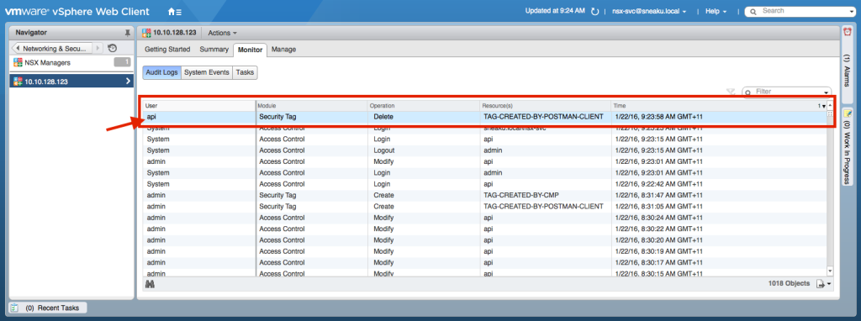Sort by the Resource(s) column header
This screenshot has height=321, width=861.
(546, 105)
